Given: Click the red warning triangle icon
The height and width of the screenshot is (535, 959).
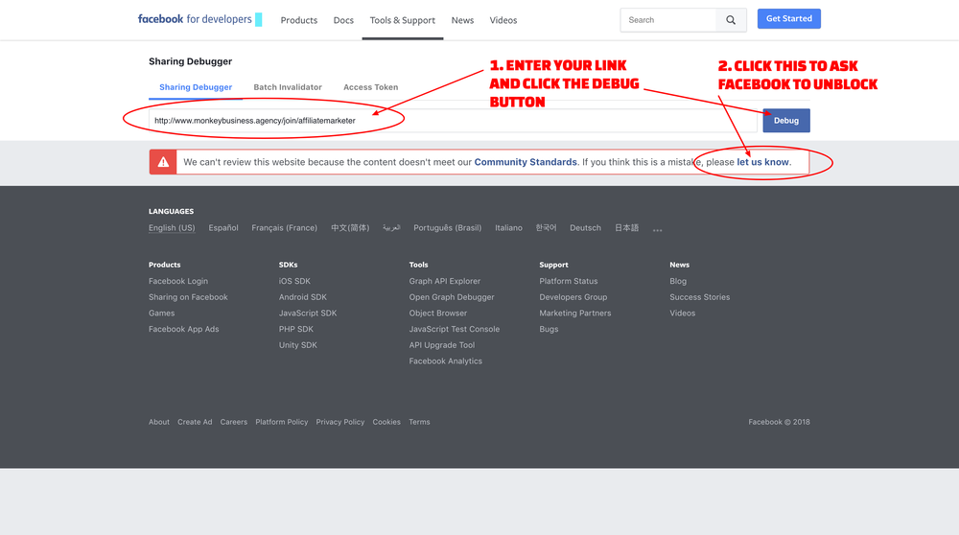Looking at the screenshot, I should click(x=162, y=162).
